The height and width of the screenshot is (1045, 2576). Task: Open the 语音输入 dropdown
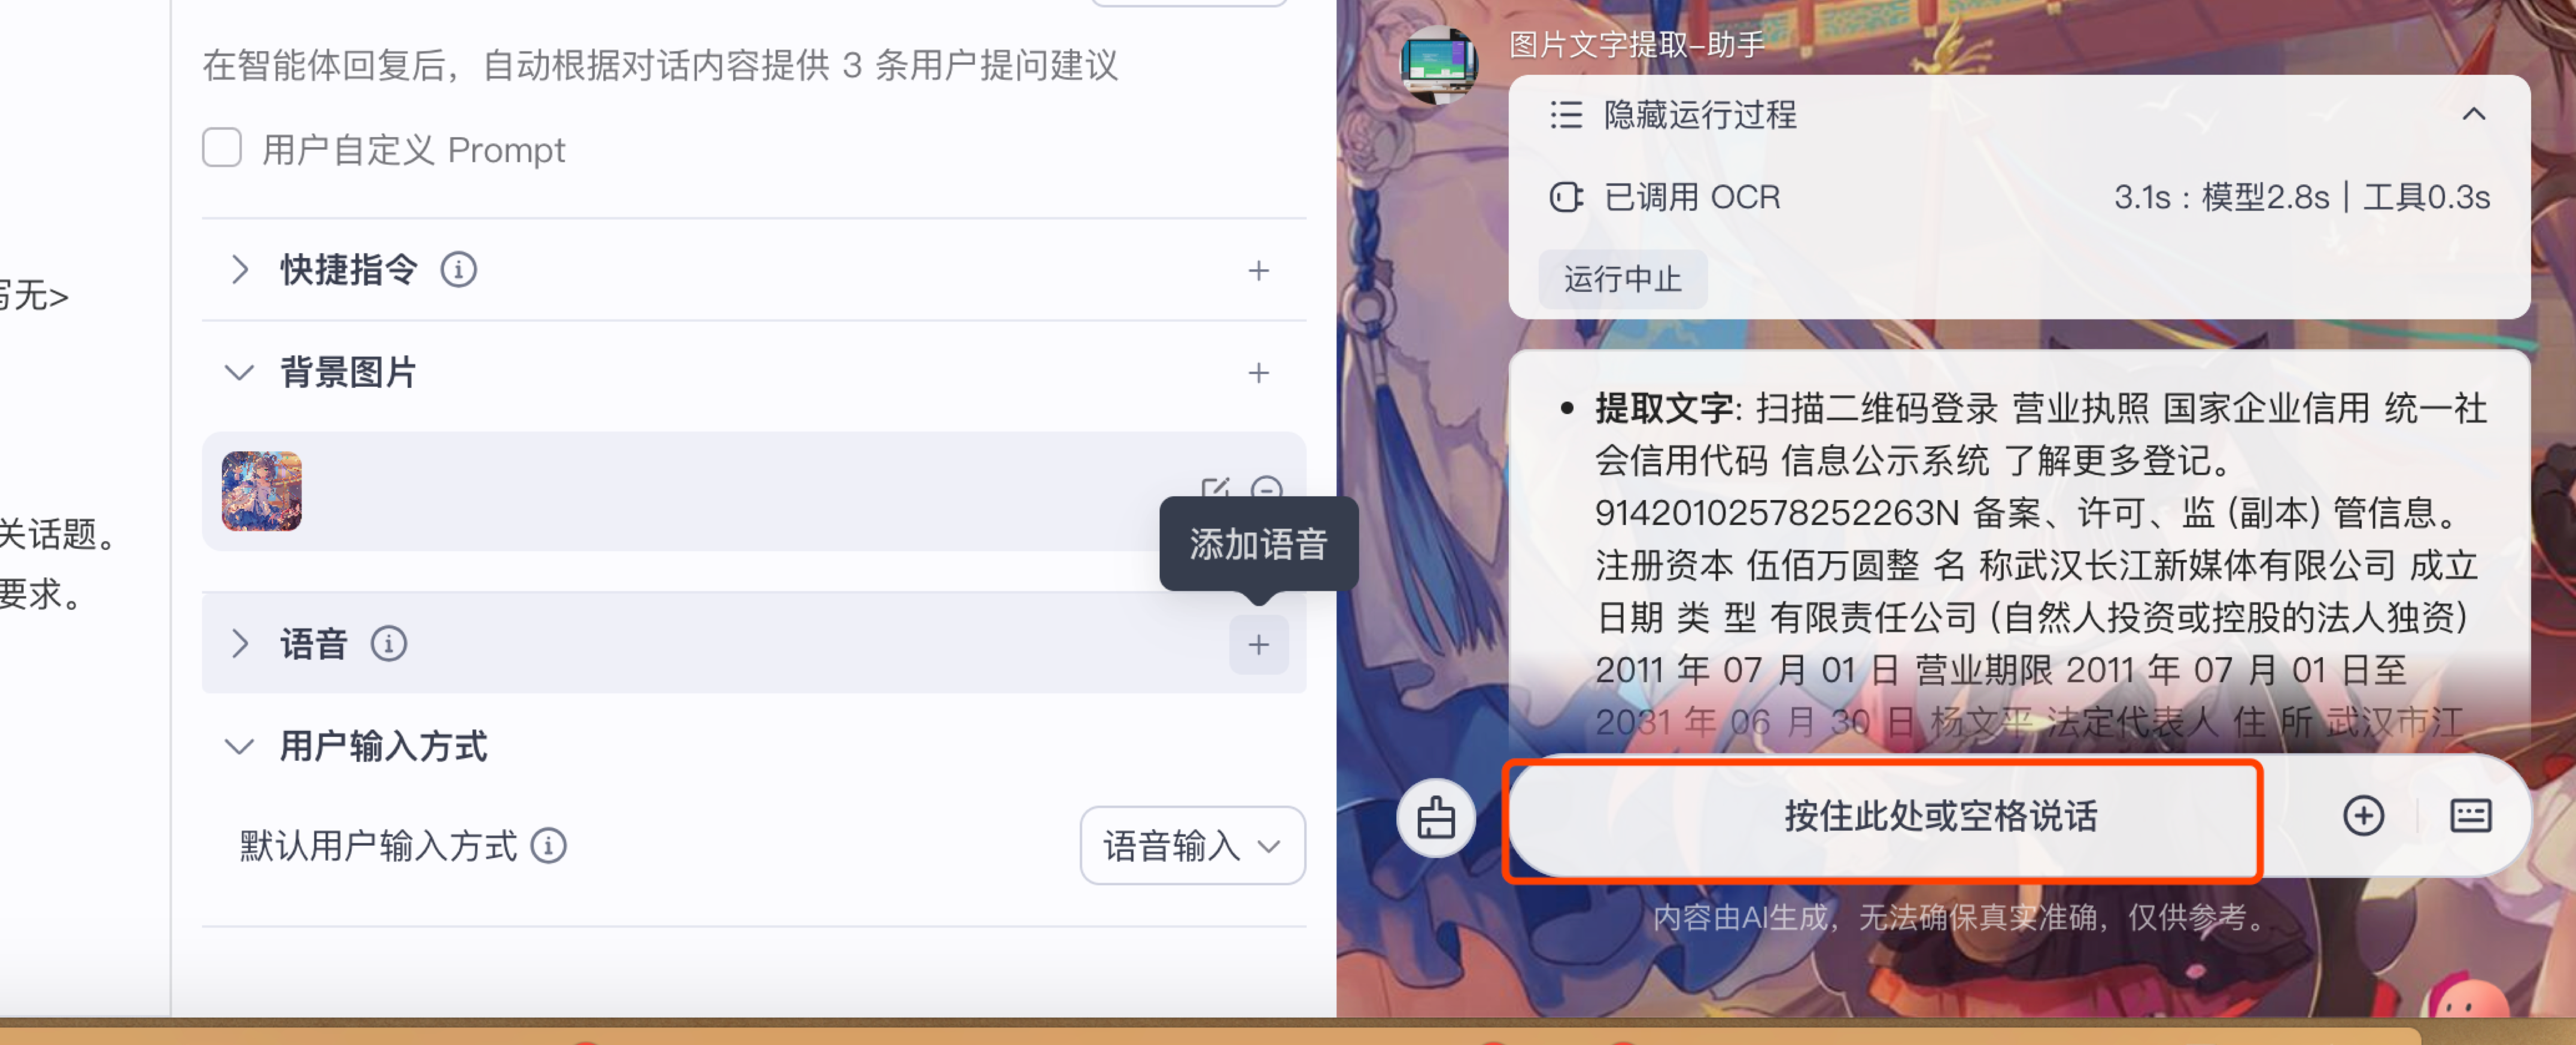(x=1192, y=846)
